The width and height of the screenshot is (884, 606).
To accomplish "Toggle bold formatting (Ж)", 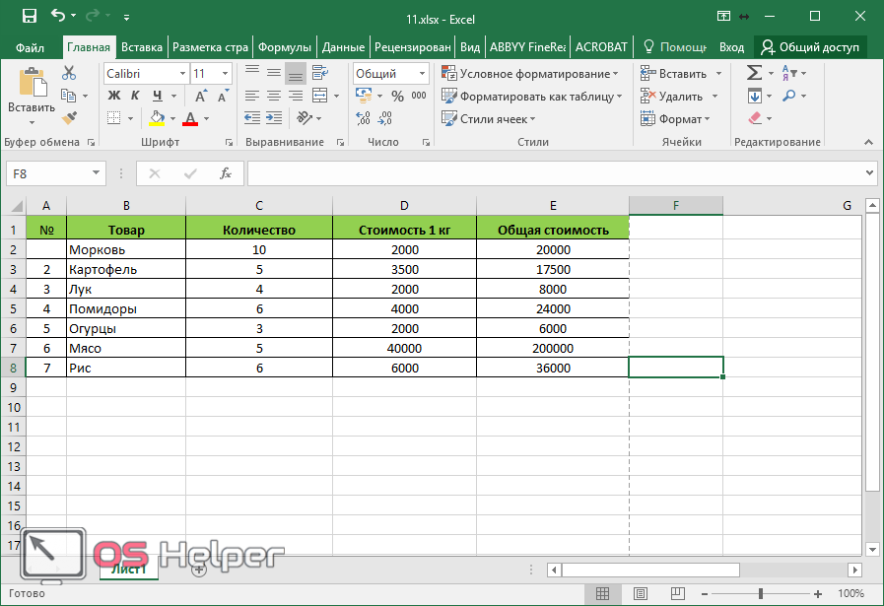I will [x=113, y=97].
